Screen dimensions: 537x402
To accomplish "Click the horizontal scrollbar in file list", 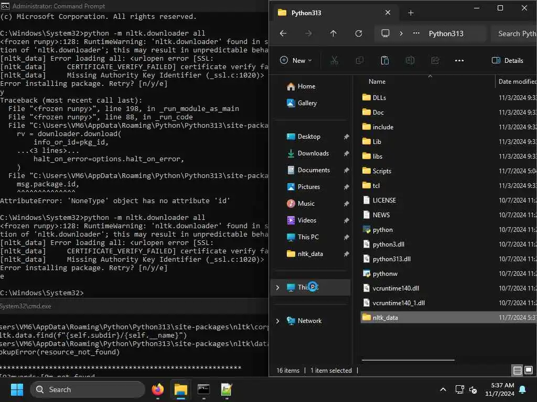I will click(408, 360).
